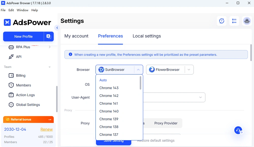Click the update sync icon in header
The width and height of the screenshot is (254, 147).
point(222,21)
